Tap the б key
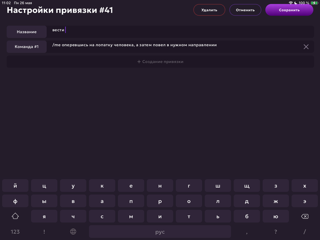The image size is (320, 240). (x=247, y=216)
